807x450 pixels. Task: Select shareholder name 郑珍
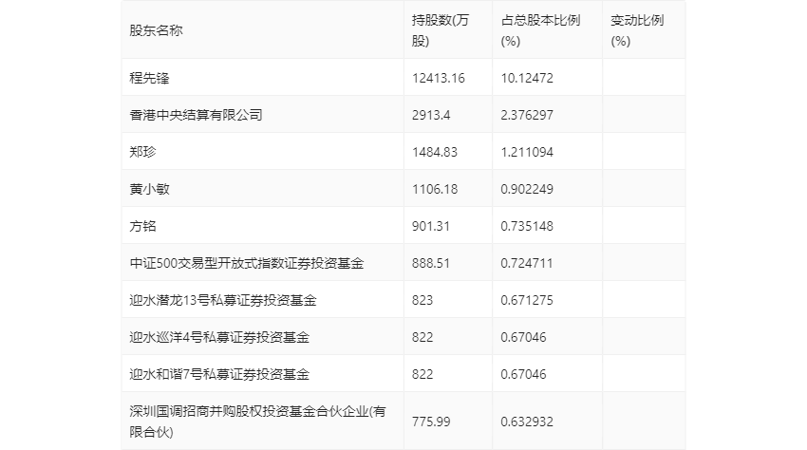[142, 152]
